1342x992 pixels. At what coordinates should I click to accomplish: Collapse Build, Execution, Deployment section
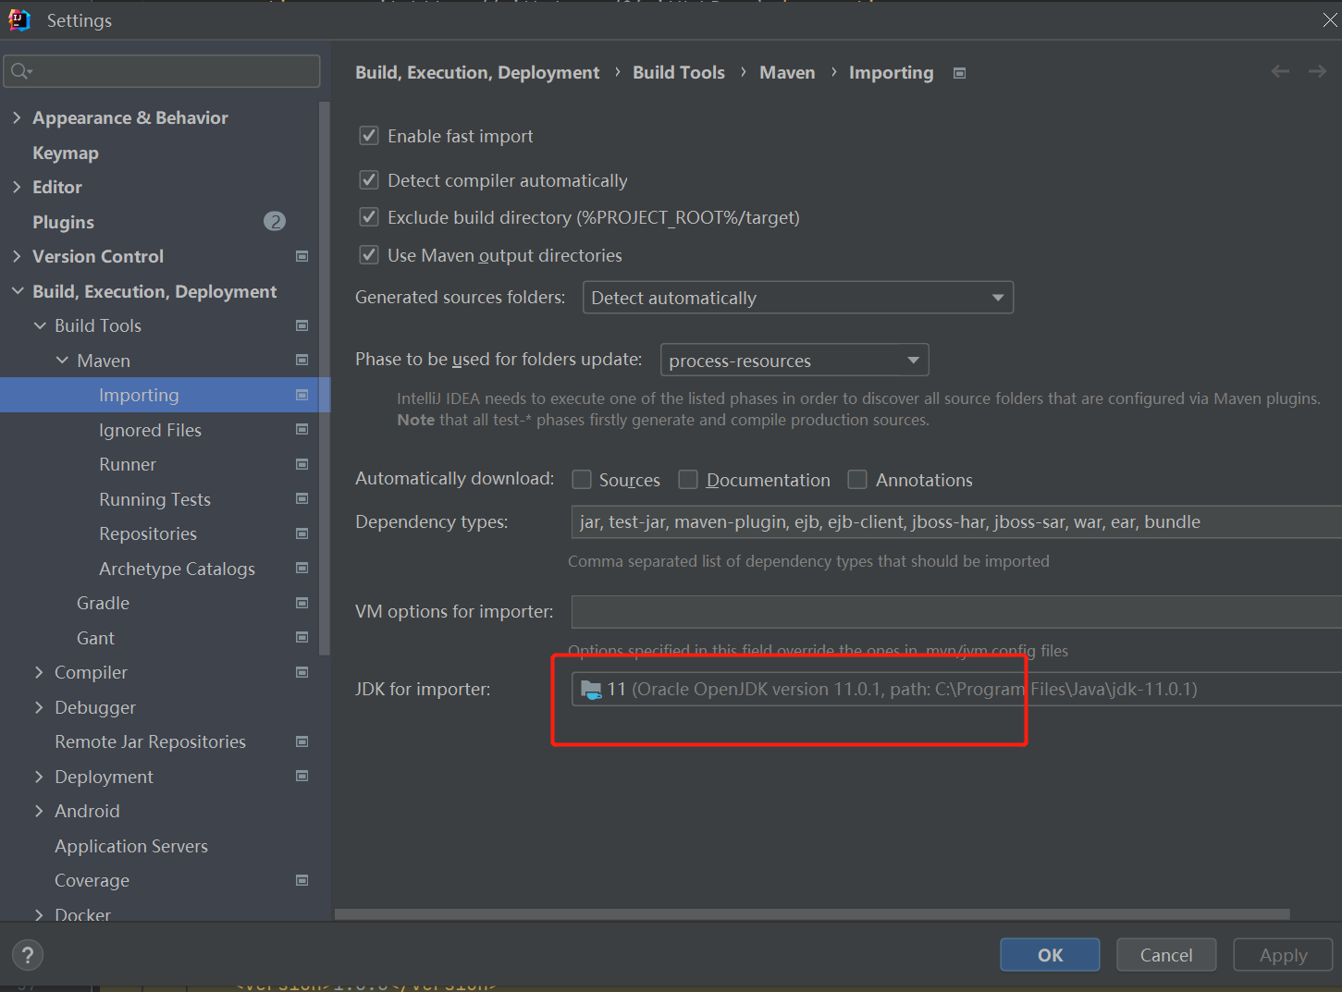[x=18, y=290]
